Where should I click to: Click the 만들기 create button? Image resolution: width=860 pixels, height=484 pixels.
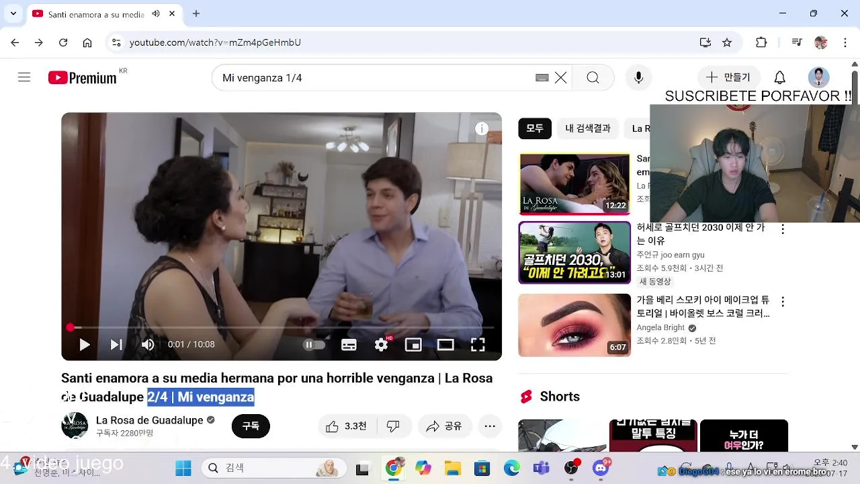728,78
